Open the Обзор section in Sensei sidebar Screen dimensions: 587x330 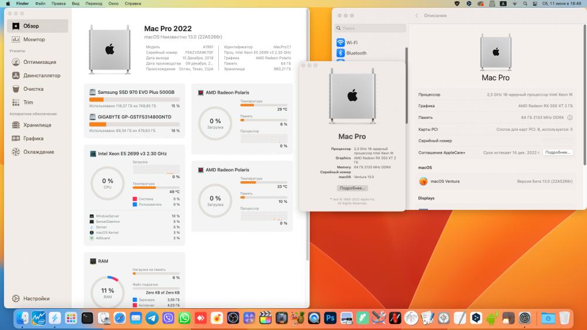[38, 26]
